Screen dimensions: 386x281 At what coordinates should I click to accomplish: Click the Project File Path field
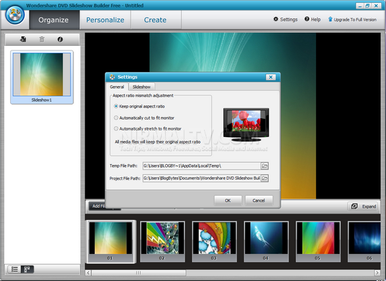click(201, 178)
